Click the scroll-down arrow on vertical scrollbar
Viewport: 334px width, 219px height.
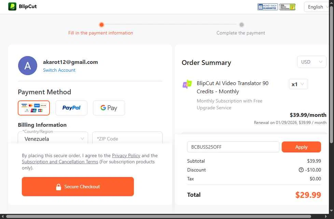[x=331, y=211]
